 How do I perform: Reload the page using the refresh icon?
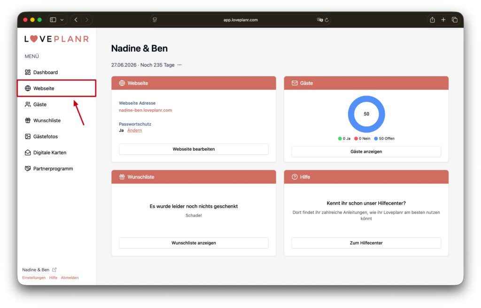(x=327, y=20)
